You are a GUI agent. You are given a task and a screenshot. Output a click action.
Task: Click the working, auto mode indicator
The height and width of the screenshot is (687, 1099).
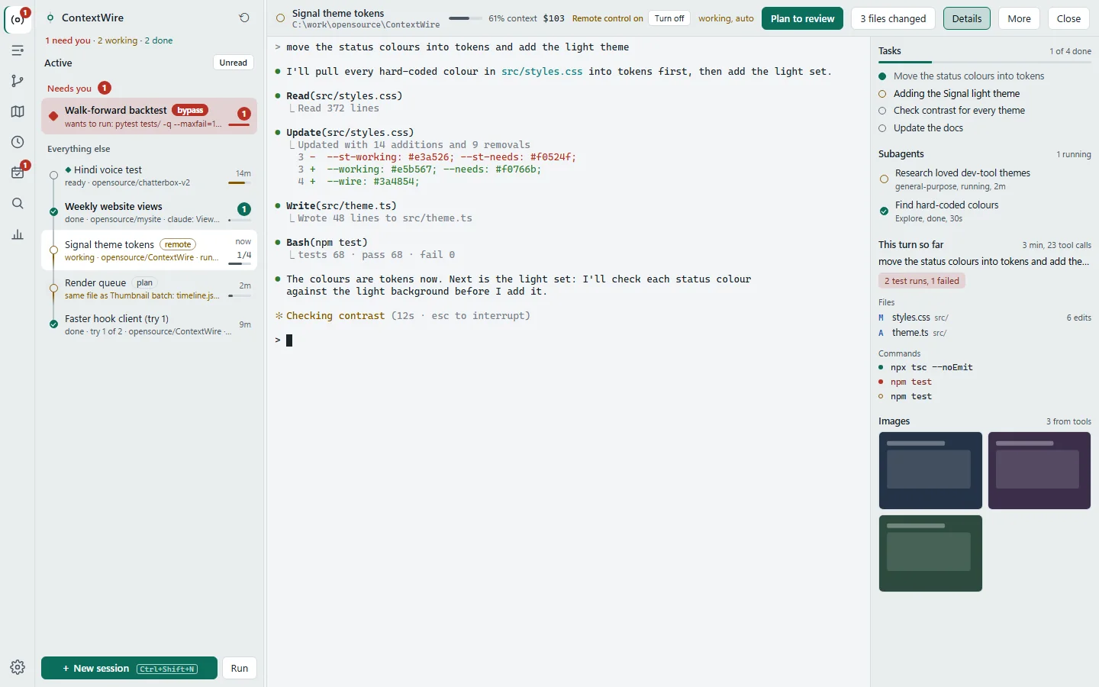(x=726, y=18)
